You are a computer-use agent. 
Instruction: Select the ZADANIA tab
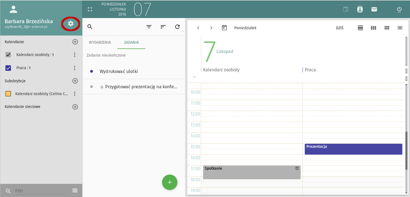131,42
